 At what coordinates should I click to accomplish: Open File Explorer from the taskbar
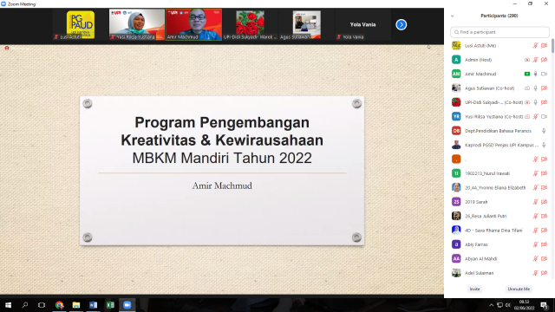pos(76,305)
